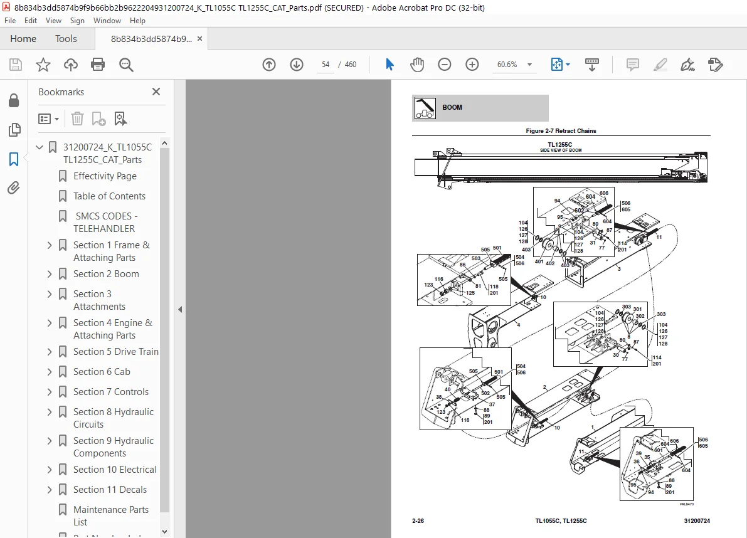Zoom in with plus button
The height and width of the screenshot is (538, 747).
tap(472, 65)
